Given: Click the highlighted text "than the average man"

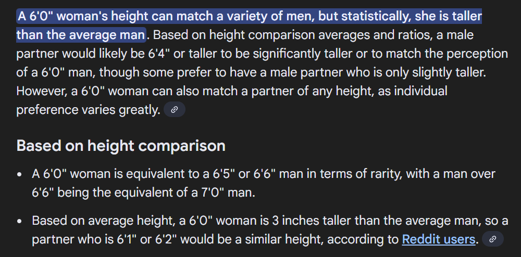Looking at the screenshot, I should (x=81, y=35).
